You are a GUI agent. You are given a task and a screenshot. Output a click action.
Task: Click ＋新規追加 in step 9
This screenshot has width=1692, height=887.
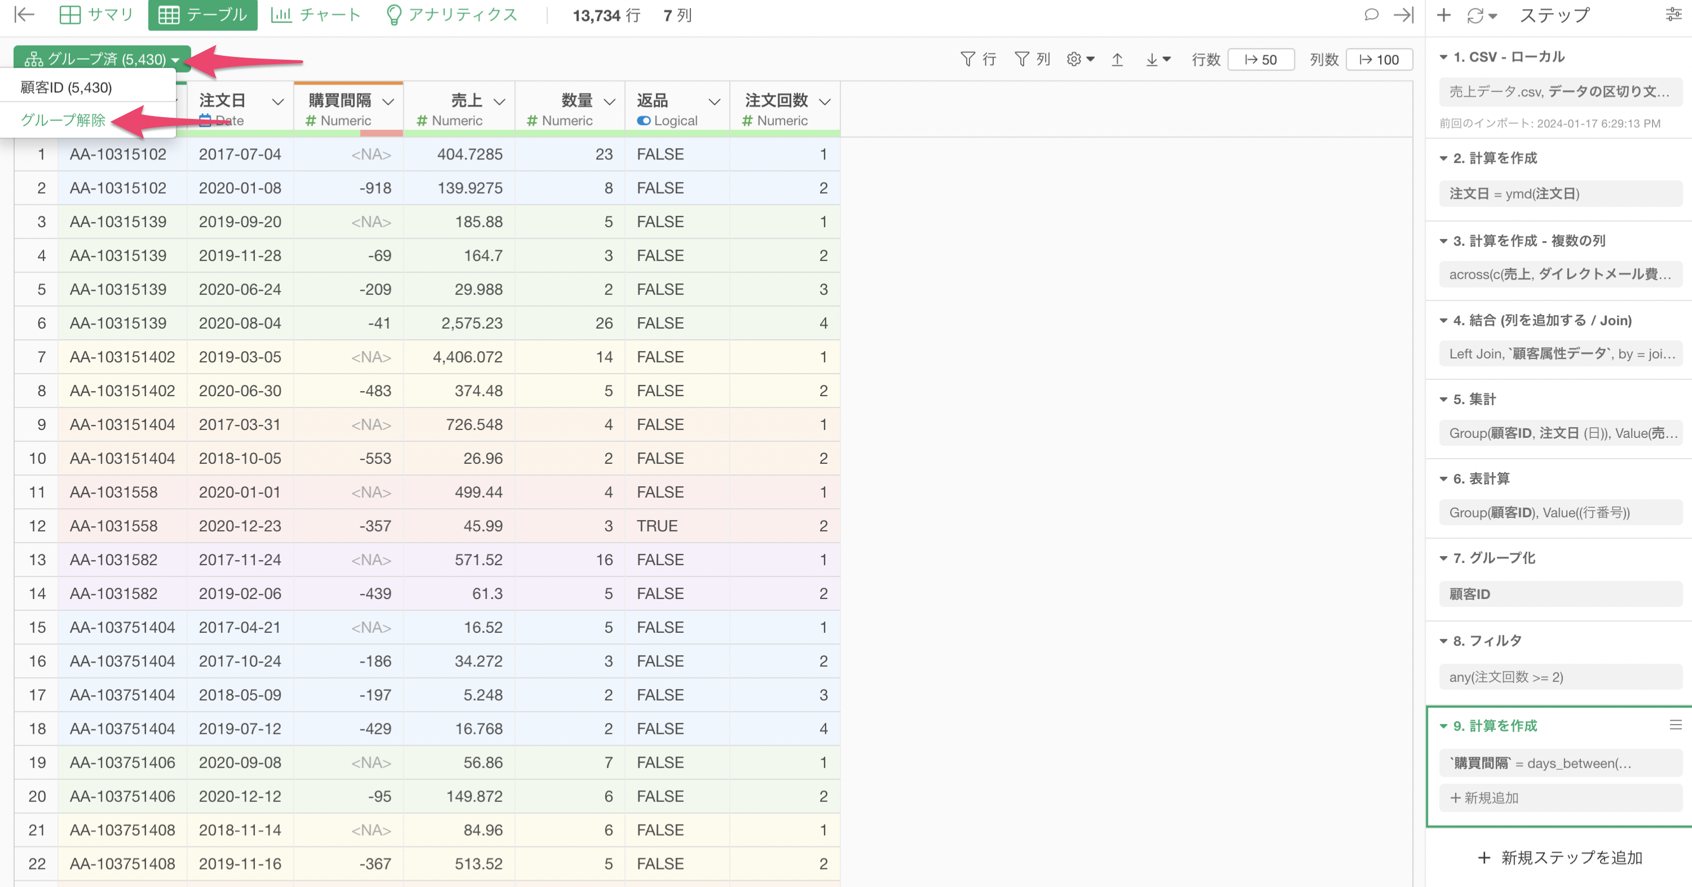1561,798
